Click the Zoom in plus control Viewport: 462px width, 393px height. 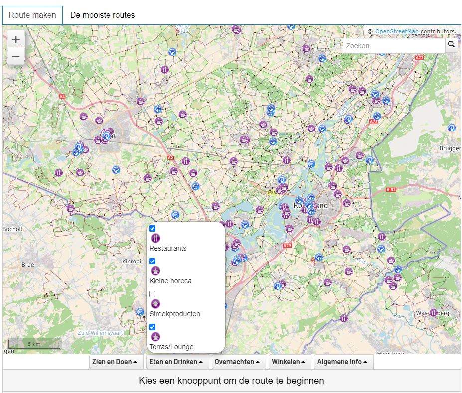point(16,39)
